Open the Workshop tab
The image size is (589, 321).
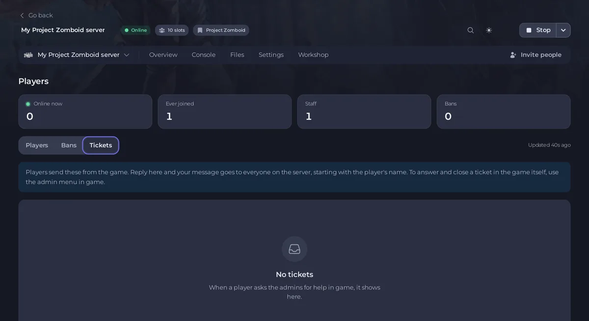point(313,55)
